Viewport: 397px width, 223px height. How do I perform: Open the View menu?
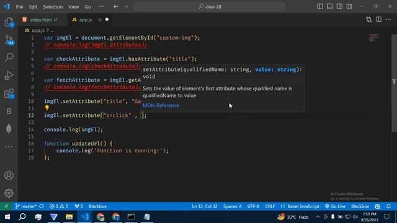coord(73,7)
